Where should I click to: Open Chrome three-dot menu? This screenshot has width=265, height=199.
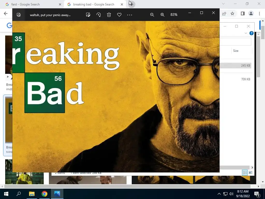(x=259, y=13)
